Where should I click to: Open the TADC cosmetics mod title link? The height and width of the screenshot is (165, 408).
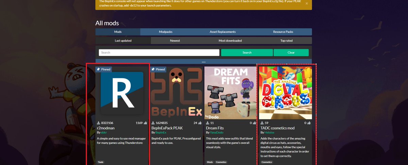point(277,128)
